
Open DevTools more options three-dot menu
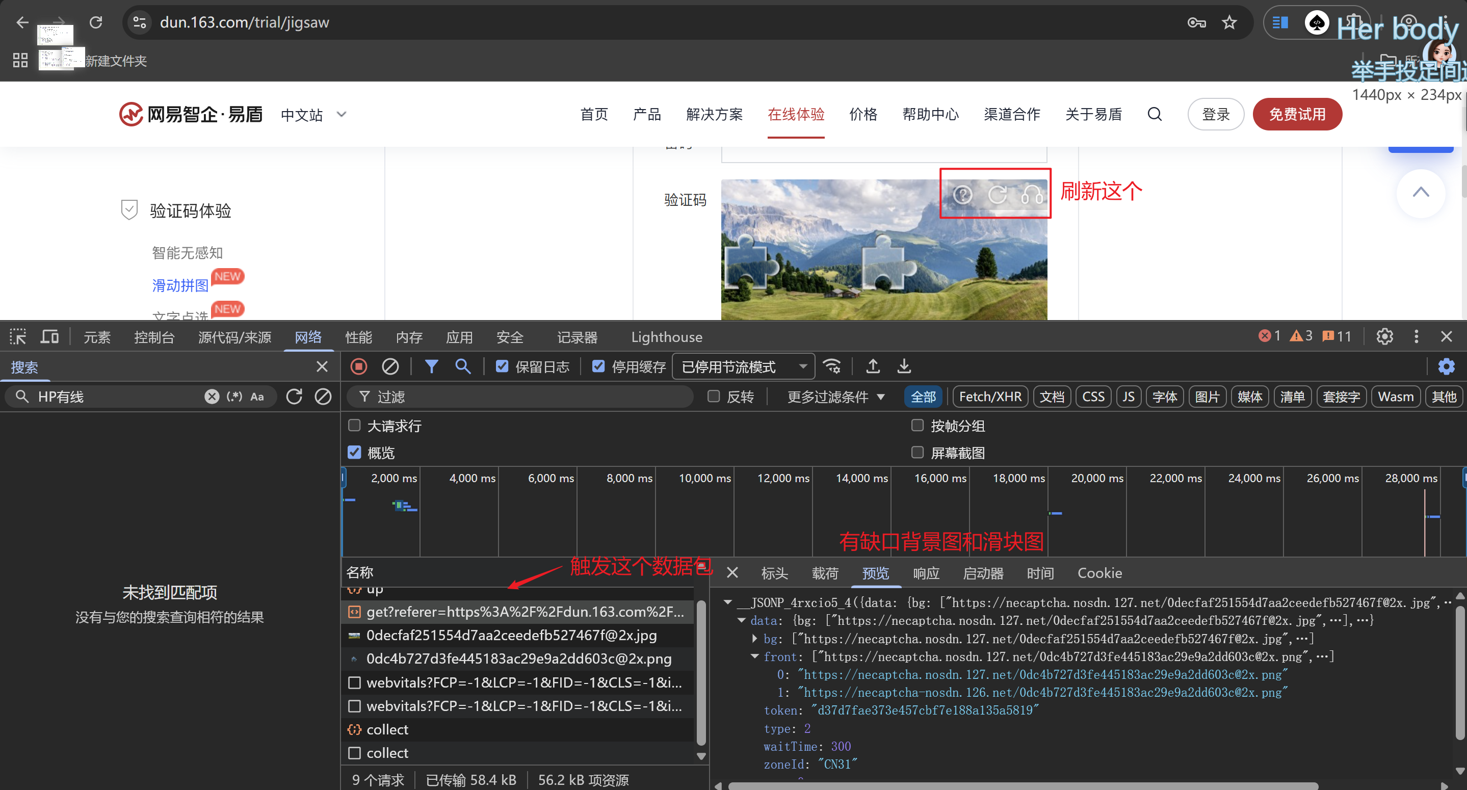point(1417,336)
